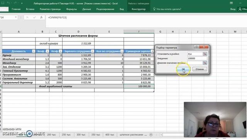Click the Программист cell
The height and width of the screenshot is (139, 247).
tap(19, 75)
